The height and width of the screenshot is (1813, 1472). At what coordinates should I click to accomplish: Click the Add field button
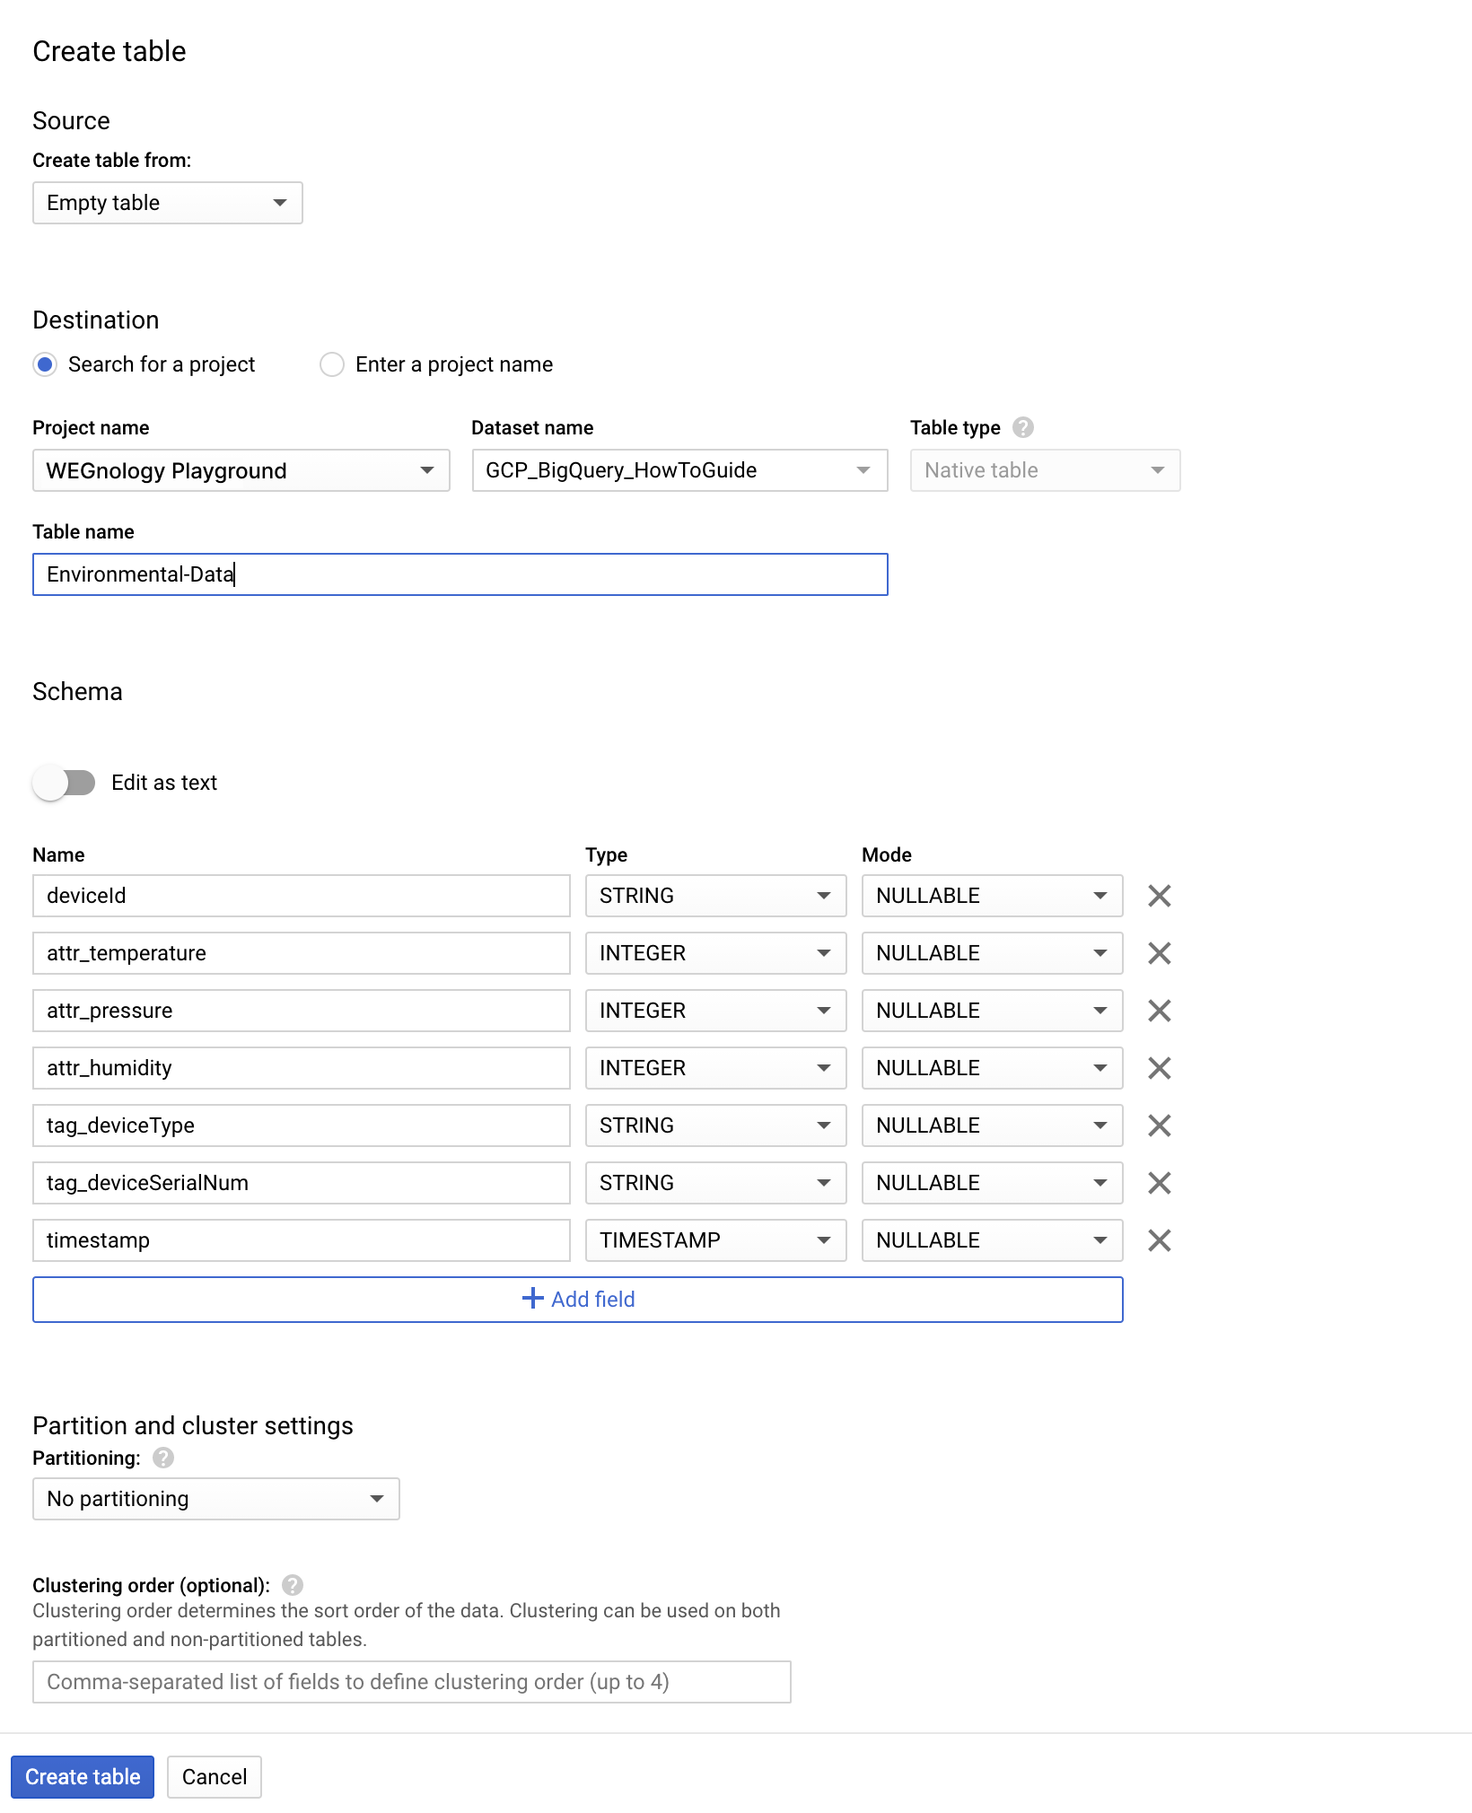tap(577, 1300)
